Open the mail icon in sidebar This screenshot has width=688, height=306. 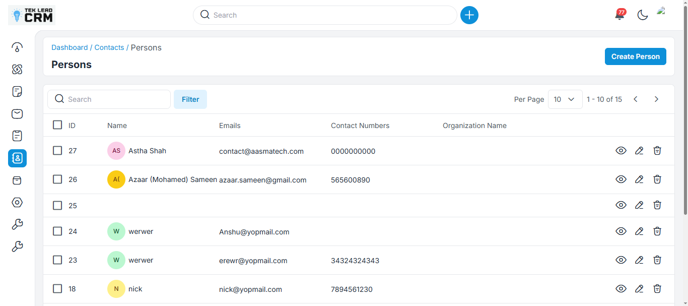pos(17,114)
